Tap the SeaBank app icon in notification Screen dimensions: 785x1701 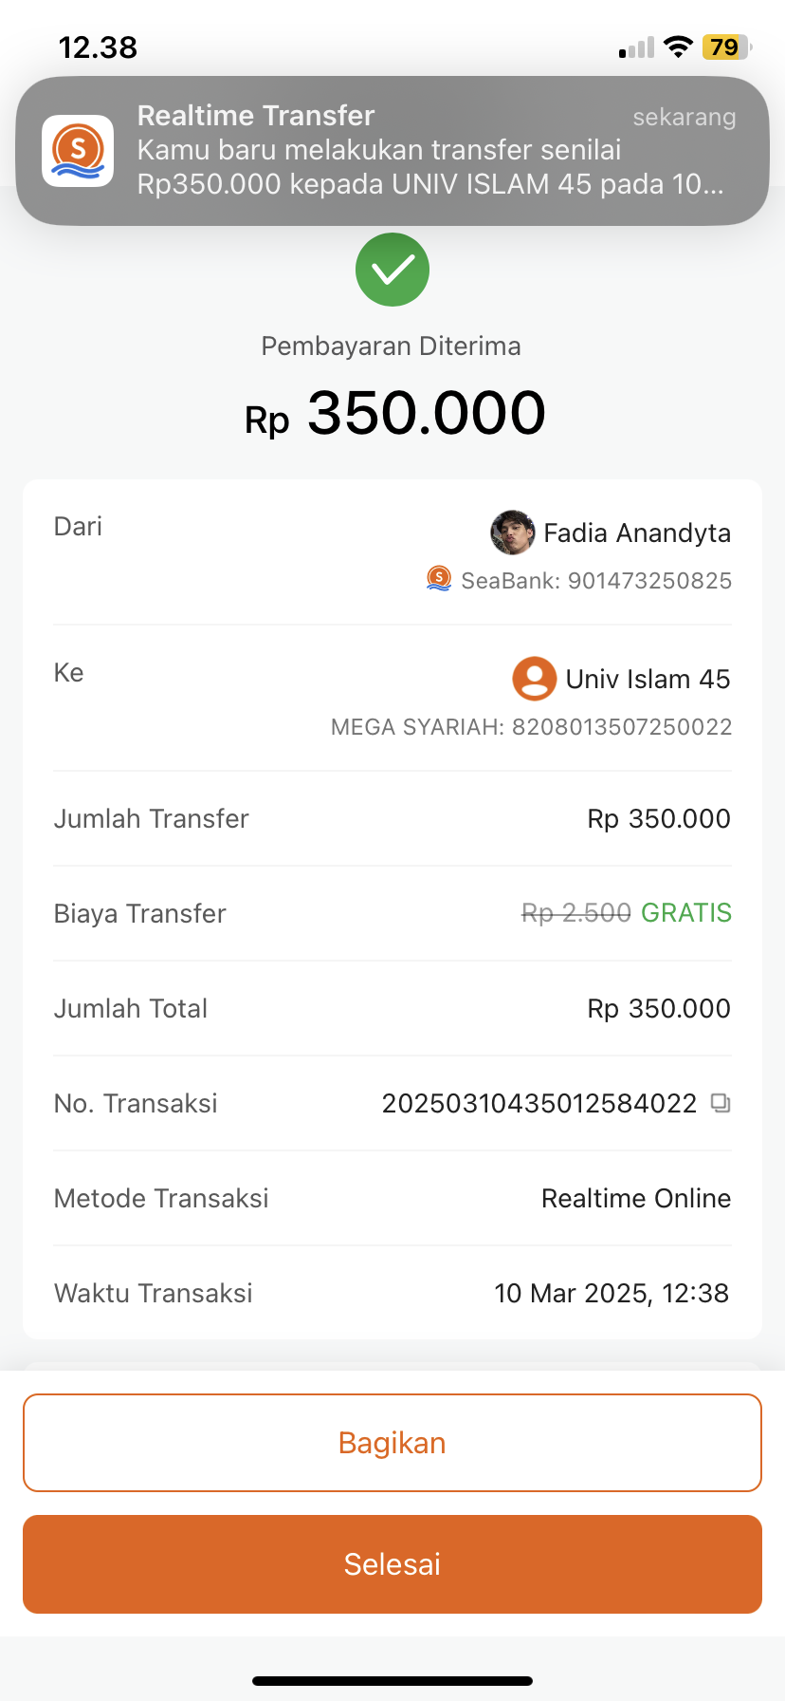(x=78, y=151)
